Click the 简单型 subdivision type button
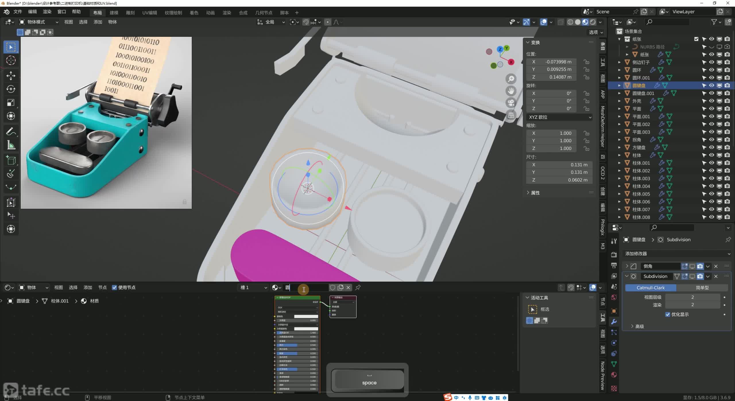The height and width of the screenshot is (401, 735). pos(702,288)
